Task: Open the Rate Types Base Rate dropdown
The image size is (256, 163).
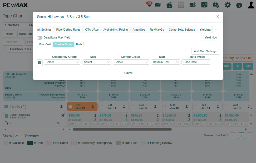Action: tap(196, 62)
